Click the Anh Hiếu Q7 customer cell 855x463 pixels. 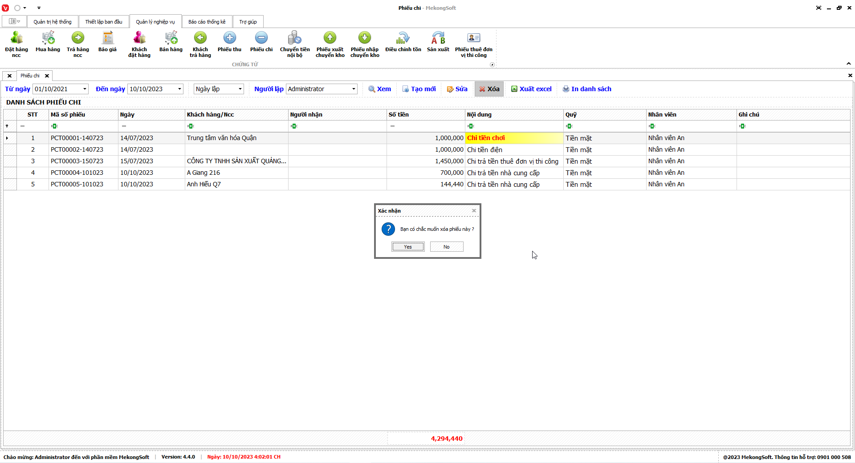pos(236,185)
